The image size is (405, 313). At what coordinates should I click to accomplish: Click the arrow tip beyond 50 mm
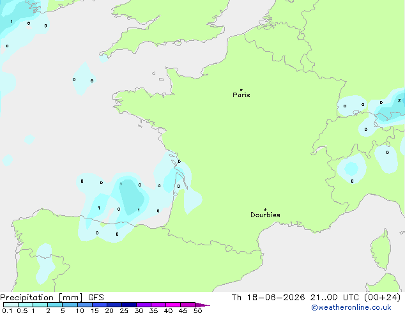point(202,305)
